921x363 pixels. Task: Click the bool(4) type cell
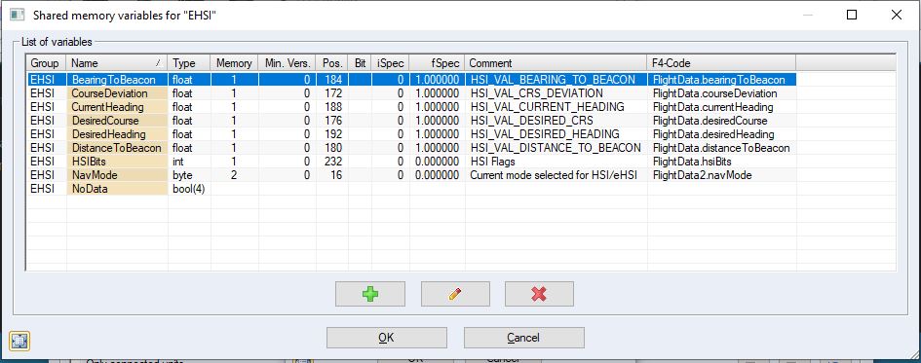[x=188, y=189]
